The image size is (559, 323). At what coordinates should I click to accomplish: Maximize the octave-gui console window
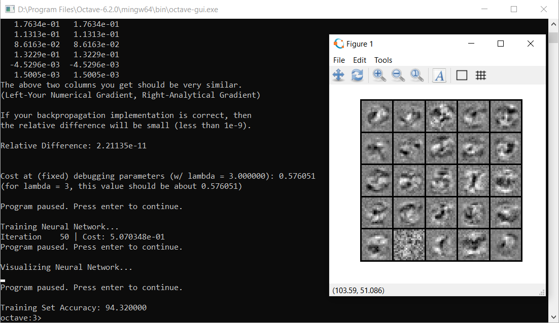(x=514, y=9)
